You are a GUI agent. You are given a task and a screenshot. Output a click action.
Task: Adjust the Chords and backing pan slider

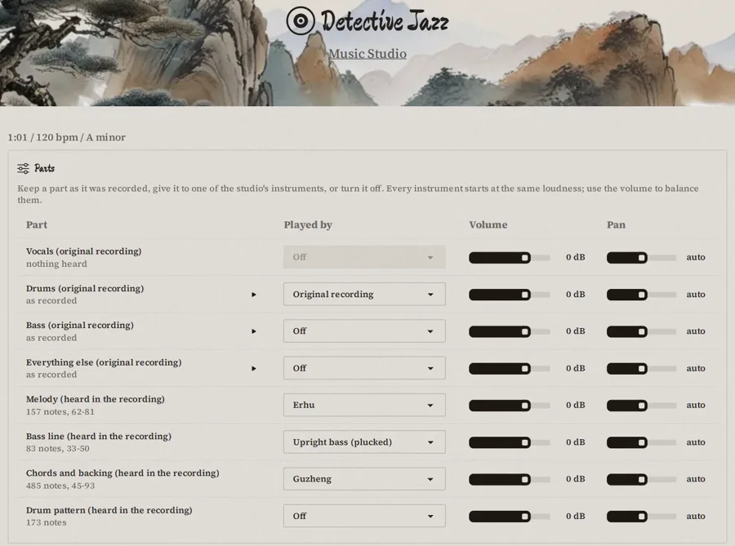[641, 480]
